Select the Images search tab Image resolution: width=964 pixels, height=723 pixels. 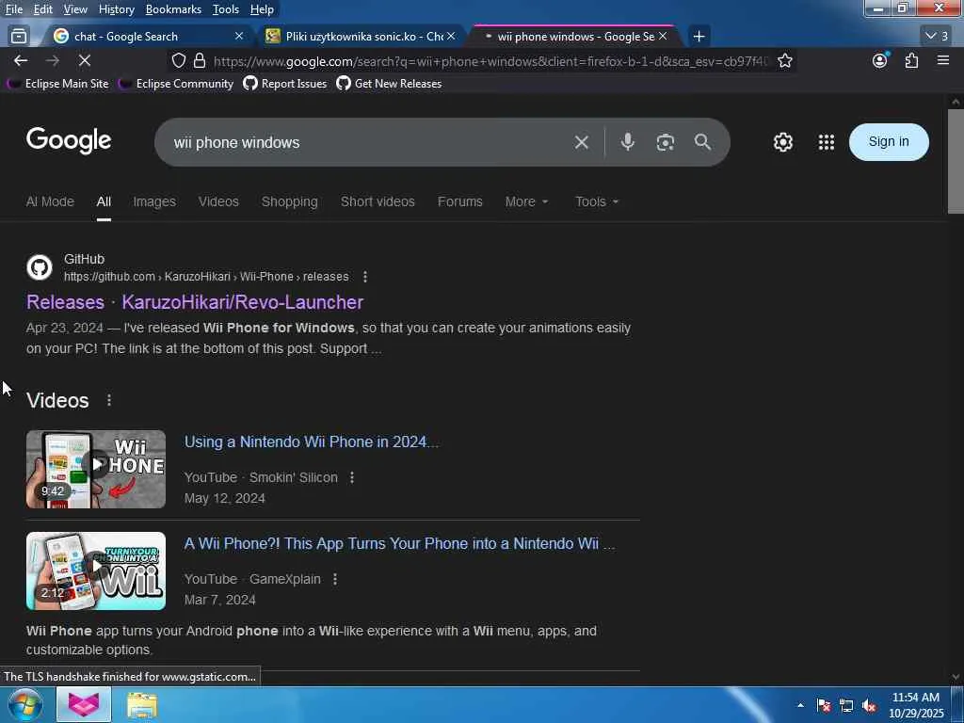[x=154, y=201]
